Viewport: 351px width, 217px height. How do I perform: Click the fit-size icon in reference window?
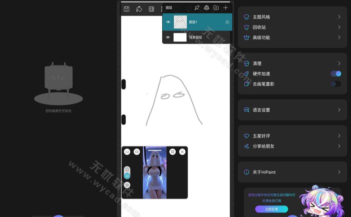click(137, 151)
